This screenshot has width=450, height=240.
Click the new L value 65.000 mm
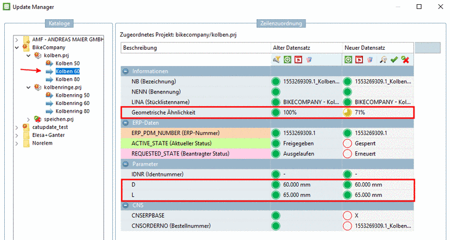point(368,195)
